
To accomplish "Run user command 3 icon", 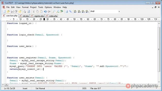I will click(83, 11).
